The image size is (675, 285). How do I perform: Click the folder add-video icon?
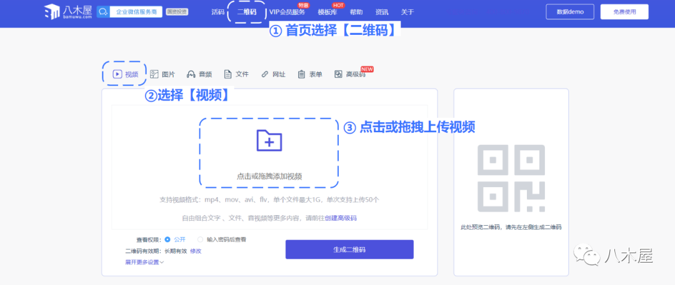(x=269, y=140)
